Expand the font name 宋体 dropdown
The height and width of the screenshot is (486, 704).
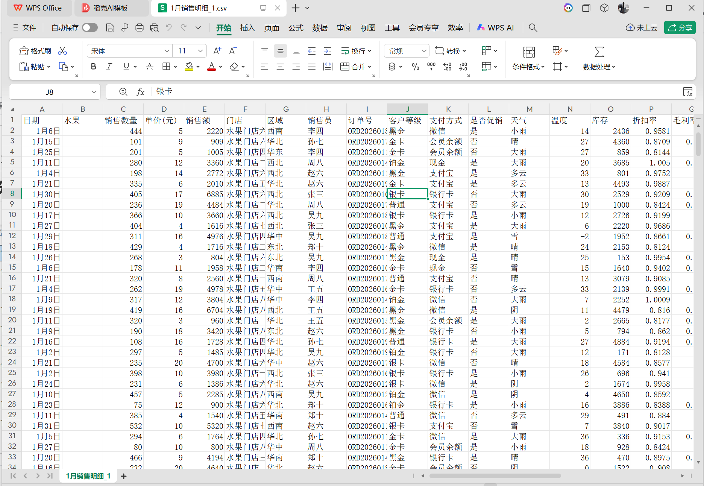click(167, 51)
